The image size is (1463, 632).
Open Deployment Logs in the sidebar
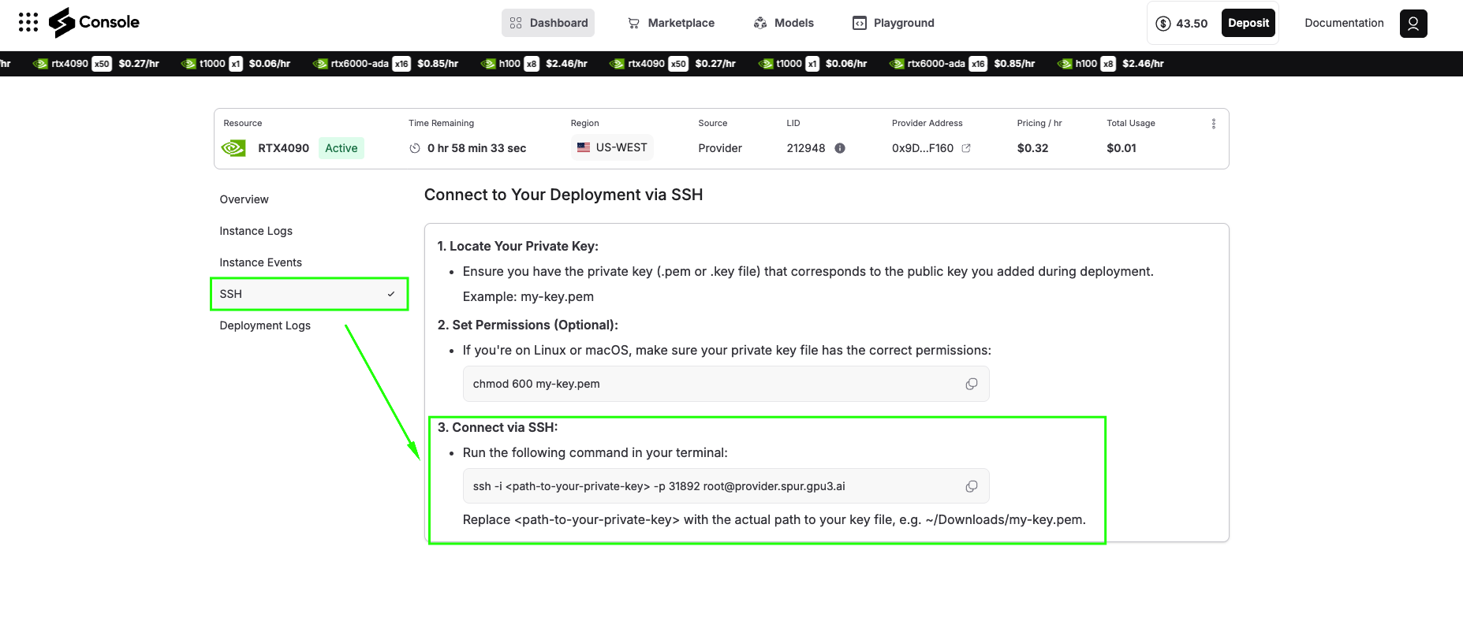pyautogui.click(x=265, y=325)
